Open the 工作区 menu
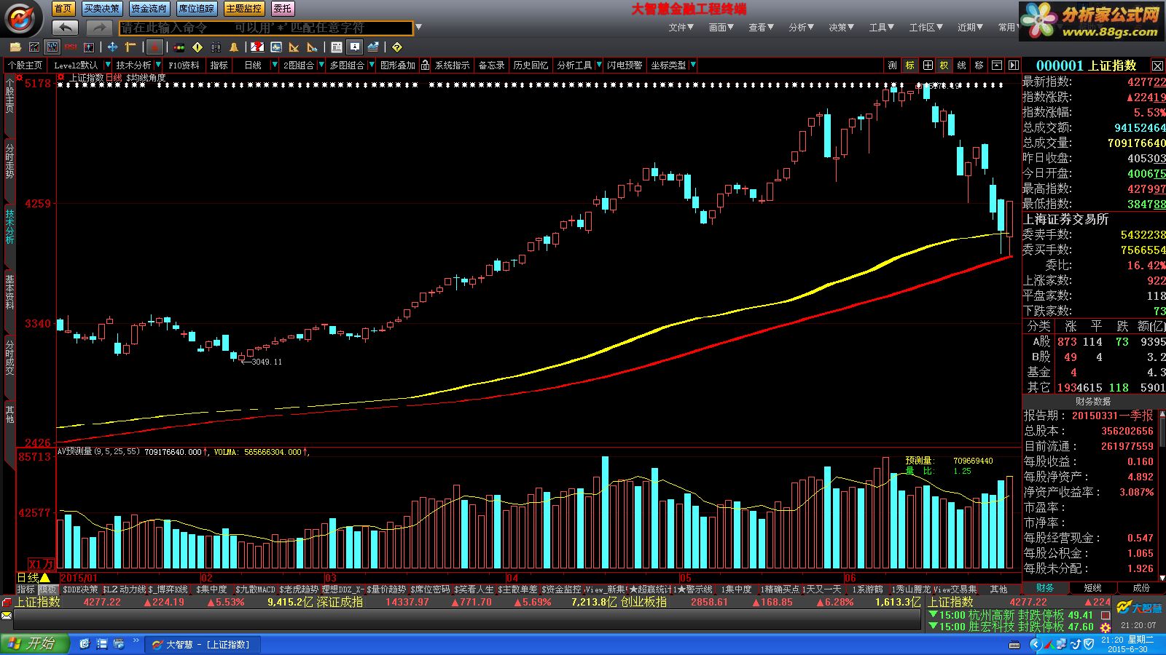1166x655 pixels. click(x=926, y=27)
